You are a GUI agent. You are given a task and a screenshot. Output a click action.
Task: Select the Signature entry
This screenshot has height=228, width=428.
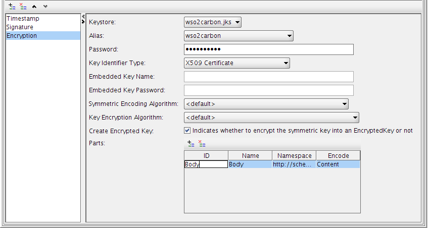[43, 27]
